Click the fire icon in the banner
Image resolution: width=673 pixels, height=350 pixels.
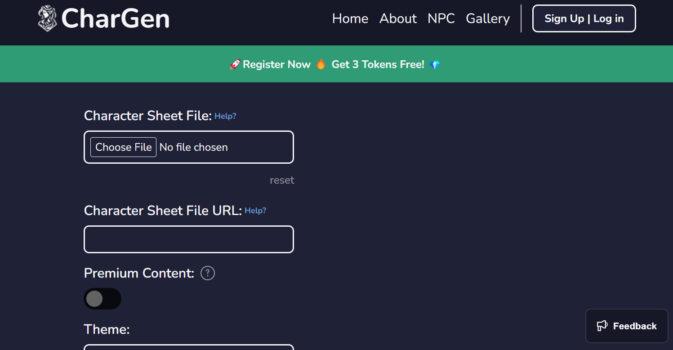(x=321, y=65)
